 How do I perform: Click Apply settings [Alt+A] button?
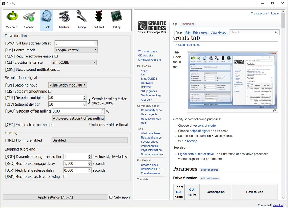coord(55,197)
